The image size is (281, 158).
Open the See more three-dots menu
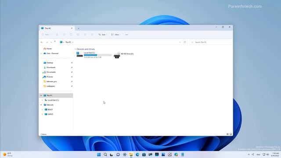[126, 35]
